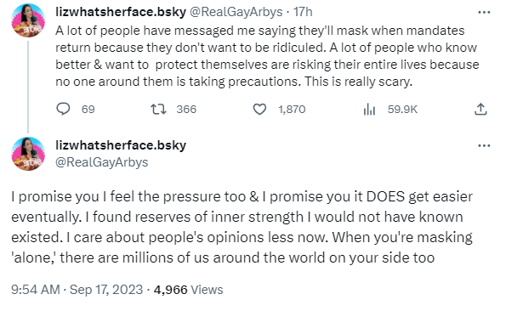The image size is (506, 311).
Task: Open more options on second tweet
Action: pyautogui.click(x=484, y=145)
